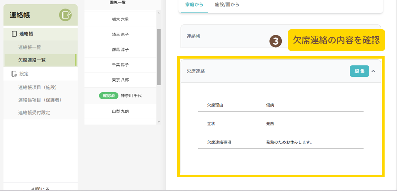The height and width of the screenshot is (191, 397).
Task: Select child 栃木 六男 from the list
Action: [x=120, y=20]
